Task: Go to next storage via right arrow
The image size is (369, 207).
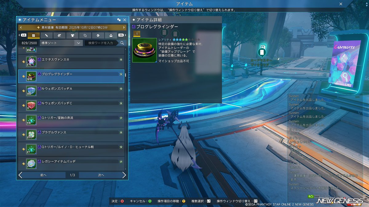Action: 124,28
